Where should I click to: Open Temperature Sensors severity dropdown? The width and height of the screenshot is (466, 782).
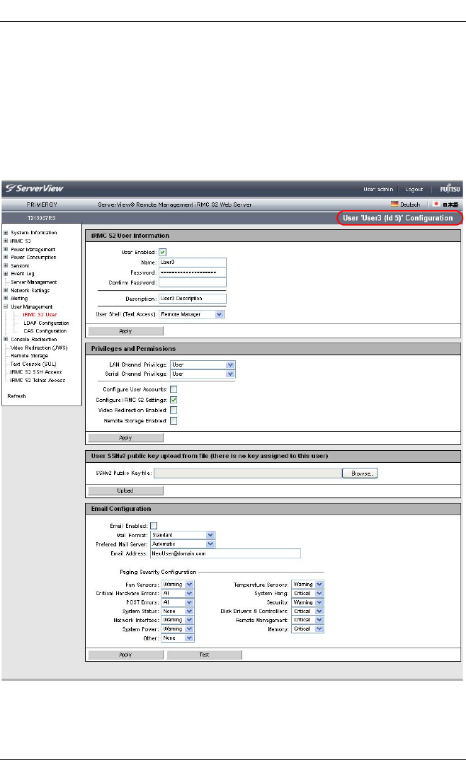pos(308,585)
